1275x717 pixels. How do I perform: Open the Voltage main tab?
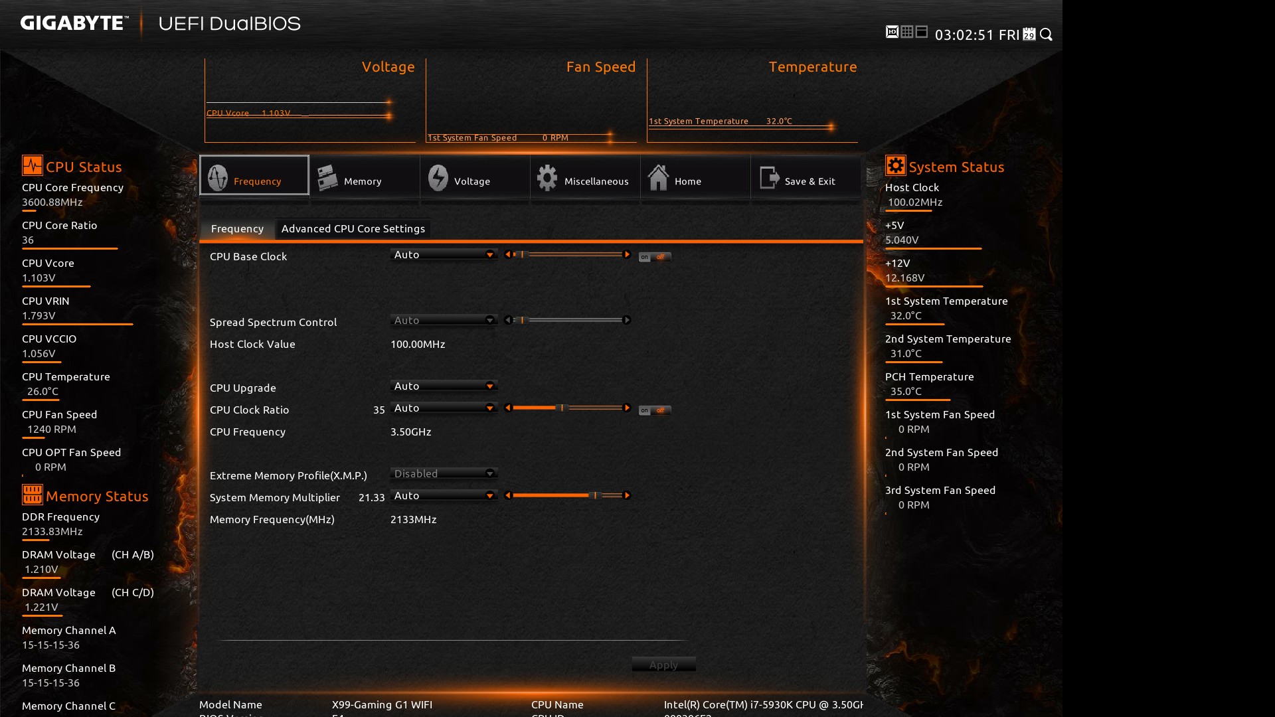tap(474, 176)
